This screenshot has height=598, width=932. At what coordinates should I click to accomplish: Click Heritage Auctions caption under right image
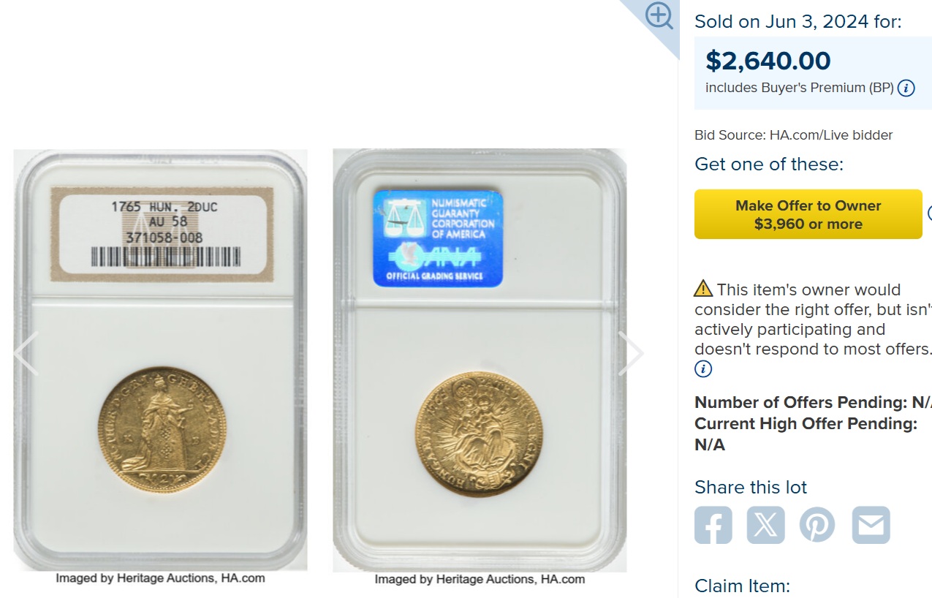480,579
